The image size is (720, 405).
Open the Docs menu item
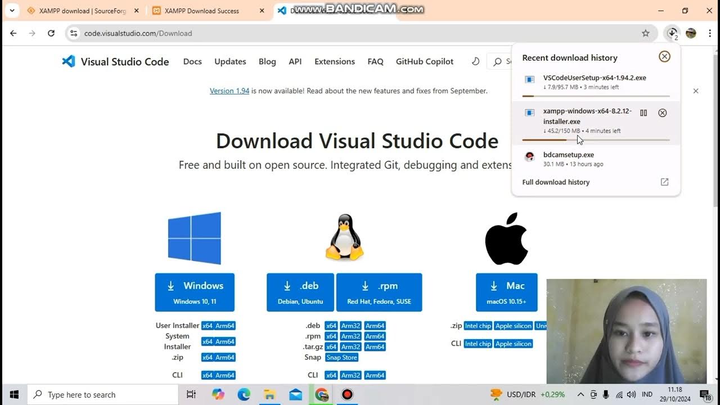pyautogui.click(x=192, y=61)
